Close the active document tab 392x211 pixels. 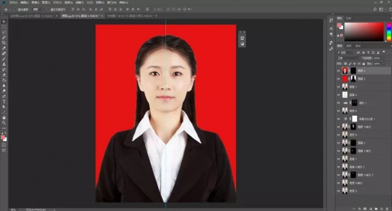tap(102, 16)
